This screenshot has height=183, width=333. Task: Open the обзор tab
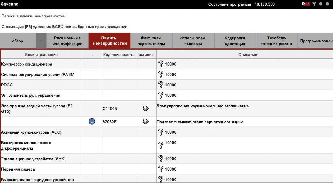tap(18, 41)
